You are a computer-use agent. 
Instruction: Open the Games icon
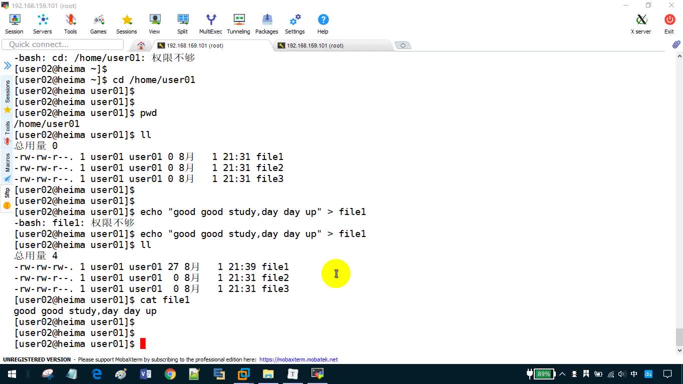pyautogui.click(x=99, y=23)
